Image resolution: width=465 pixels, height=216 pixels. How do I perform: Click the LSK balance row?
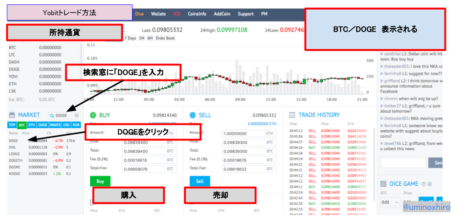[44, 91]
